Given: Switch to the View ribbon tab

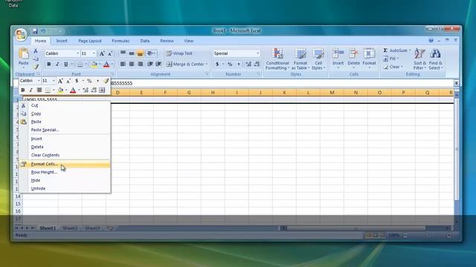Looking at the screenshot, I should [x=188, y=41].
